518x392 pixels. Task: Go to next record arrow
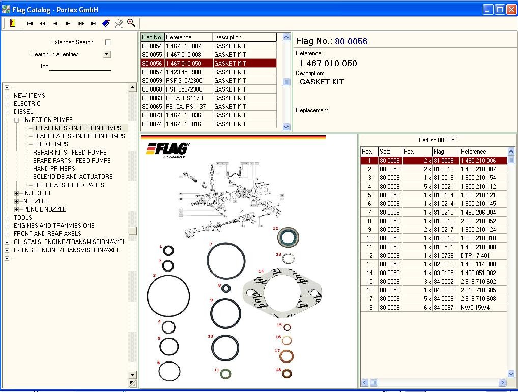(x=68, y=23)
